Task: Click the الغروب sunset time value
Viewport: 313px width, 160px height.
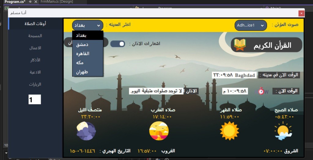Action: point(147,151)
